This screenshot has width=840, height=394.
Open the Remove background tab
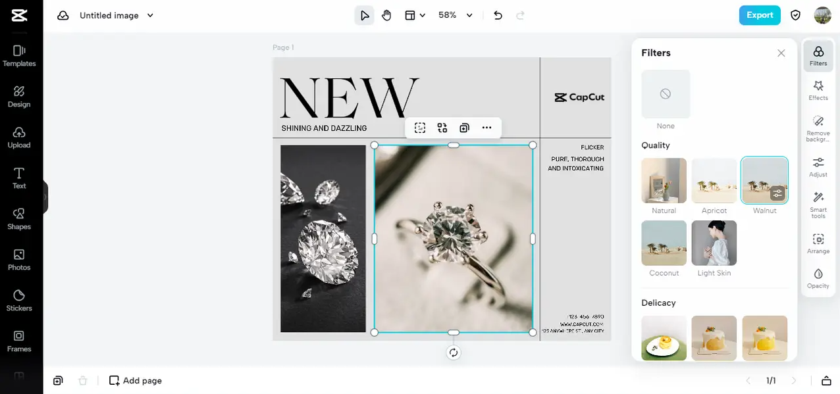click(x=818, y=129)
